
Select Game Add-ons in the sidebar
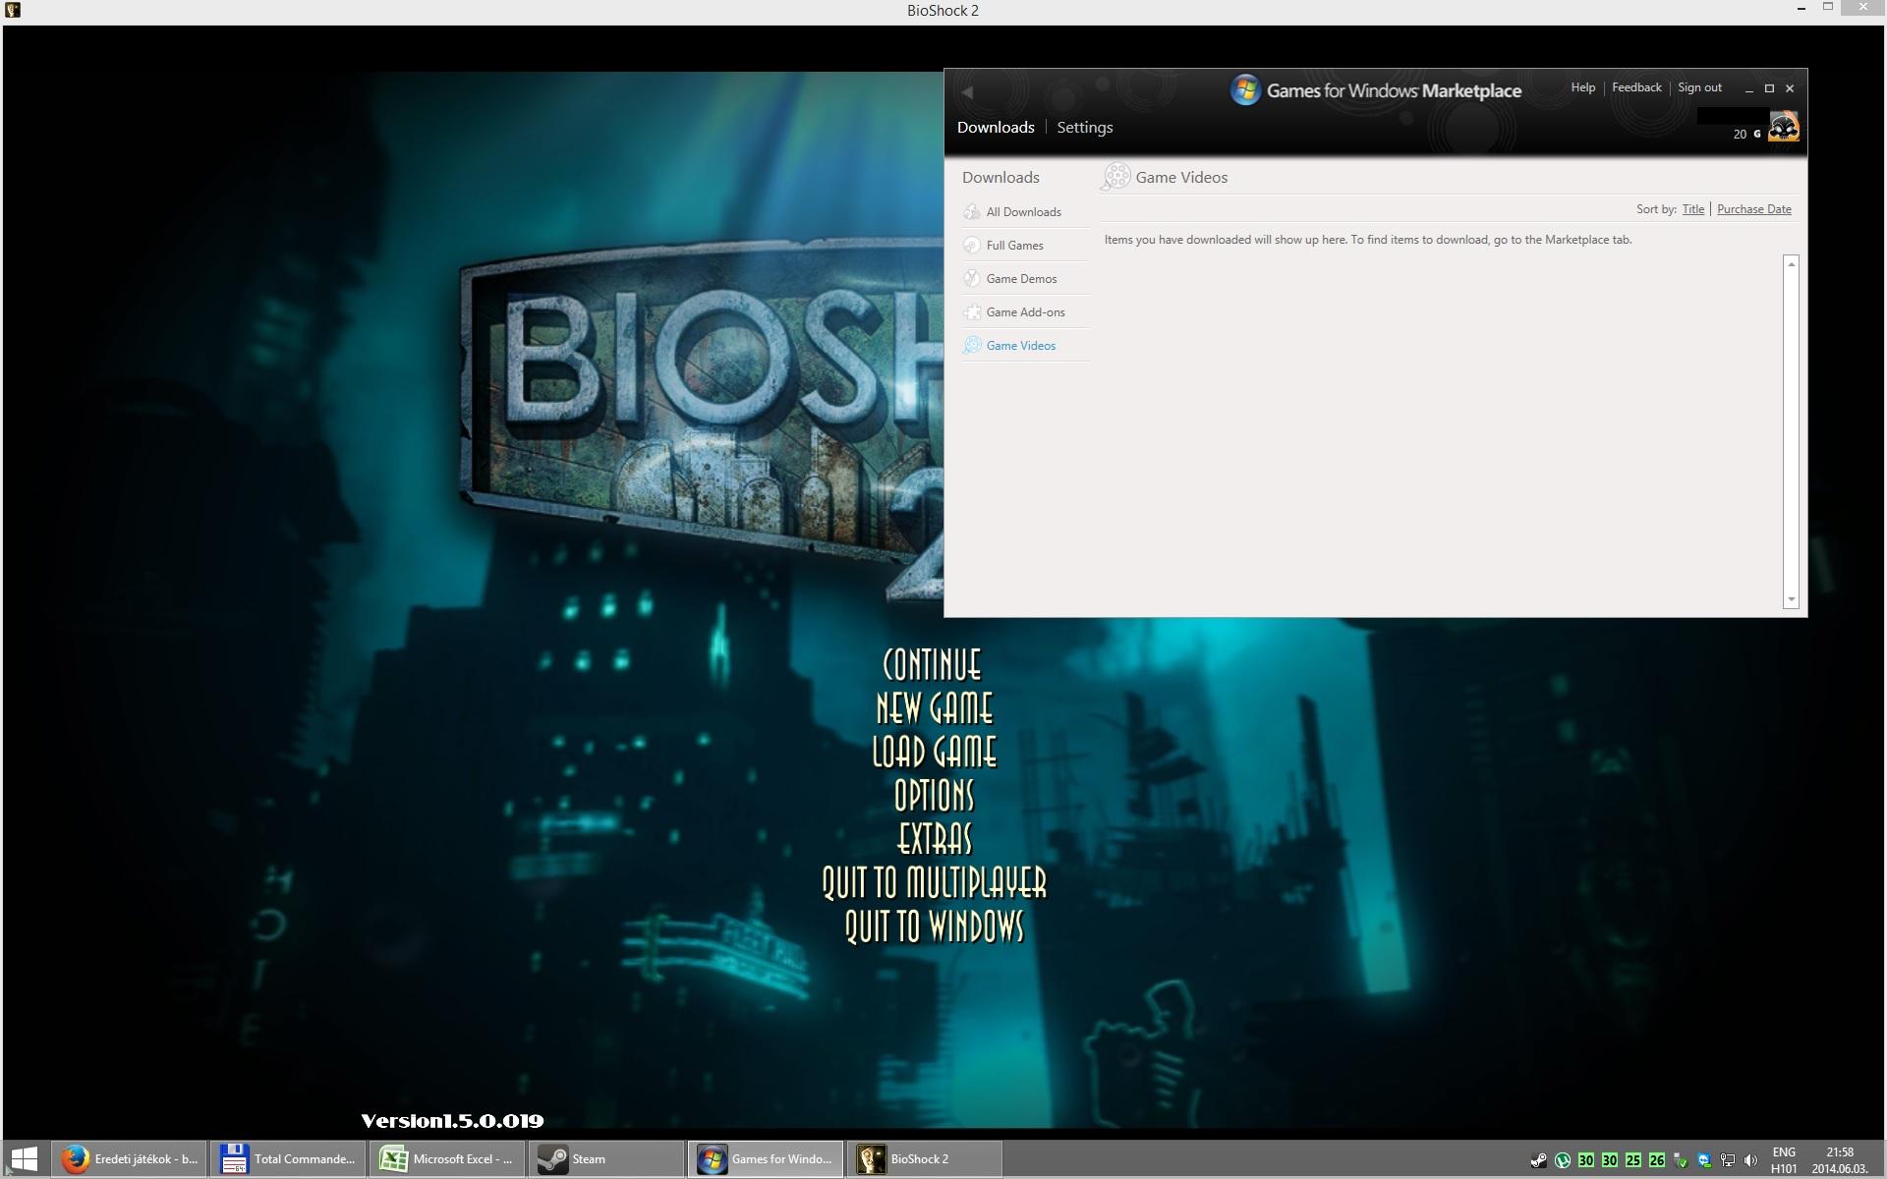point(1024,311)
